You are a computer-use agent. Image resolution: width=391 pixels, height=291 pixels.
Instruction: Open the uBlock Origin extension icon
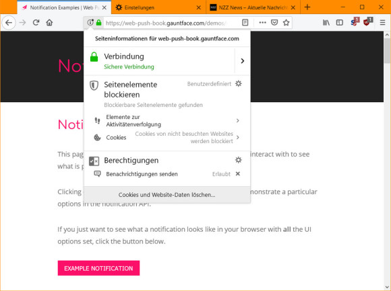coord(367,22)
